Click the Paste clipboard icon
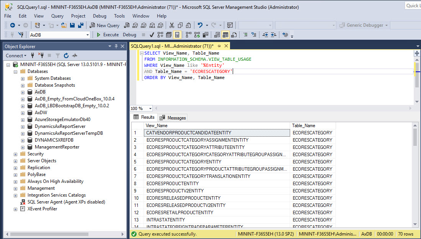The height and width of the screenshot is (239, 421). (x=188, y=26)
